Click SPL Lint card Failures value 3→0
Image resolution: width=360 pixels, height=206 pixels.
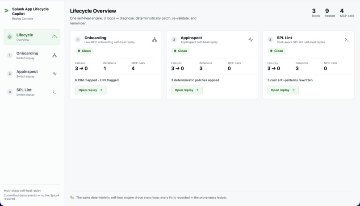click(274, 68)
